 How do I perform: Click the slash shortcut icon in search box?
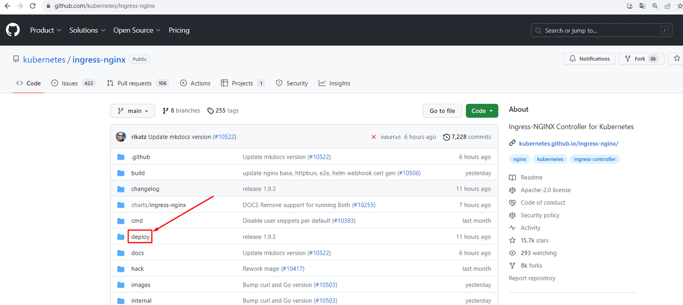665,30
